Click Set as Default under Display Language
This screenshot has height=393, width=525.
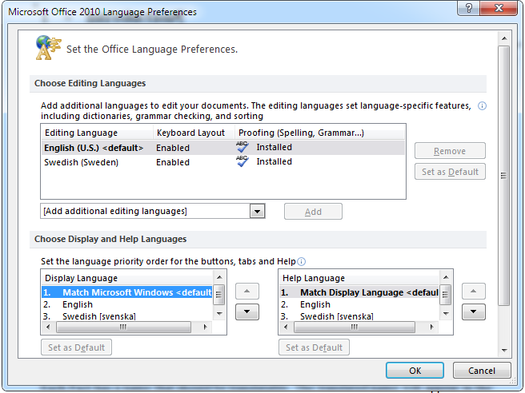[76, 347]
